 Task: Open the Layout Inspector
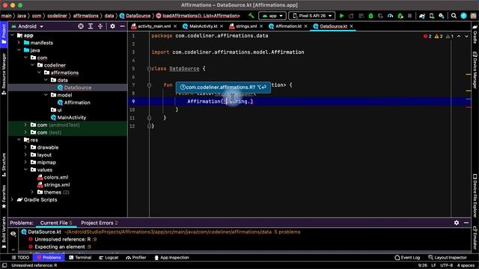click(x=448, y=257)
